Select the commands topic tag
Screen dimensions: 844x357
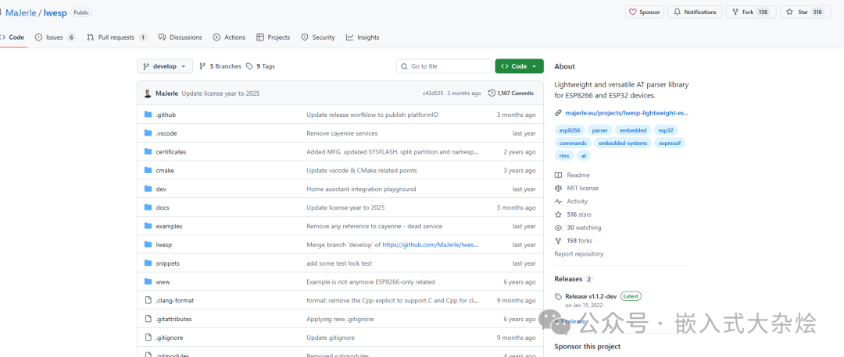tap(573, 143)
